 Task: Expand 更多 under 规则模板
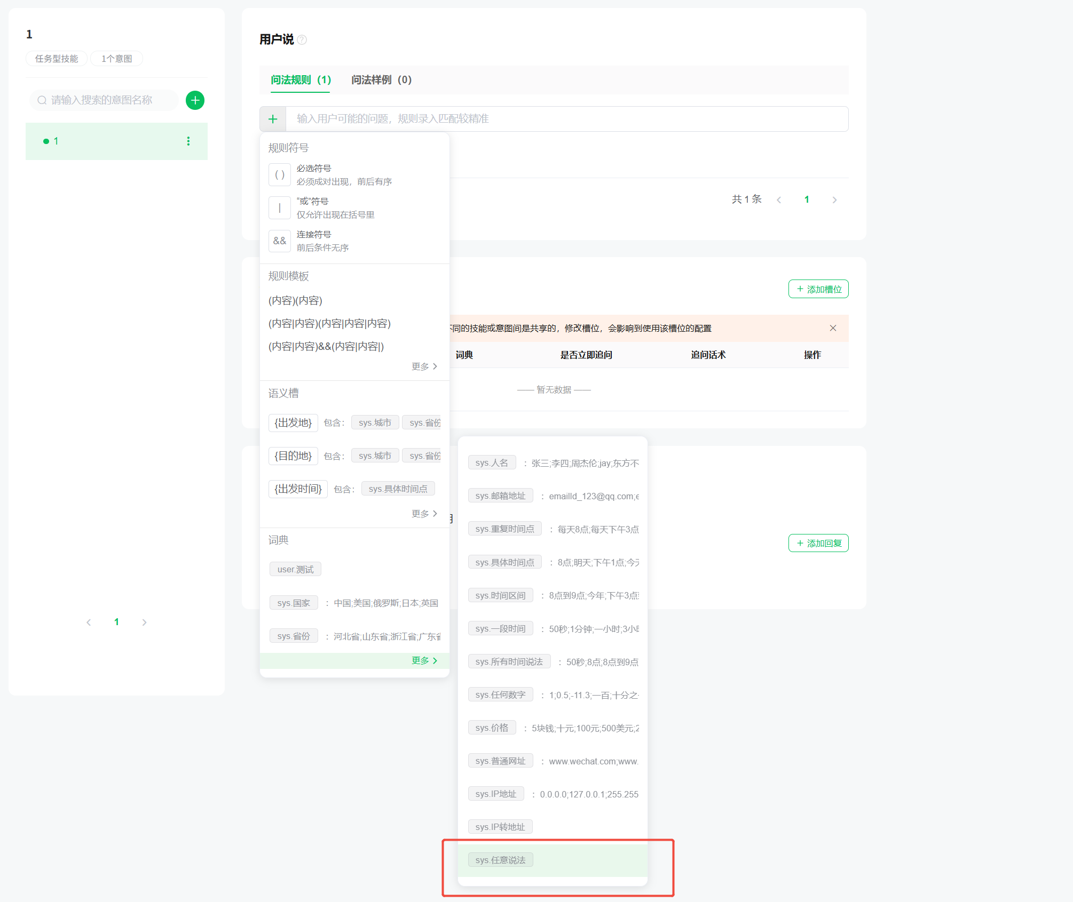point(424,366)
